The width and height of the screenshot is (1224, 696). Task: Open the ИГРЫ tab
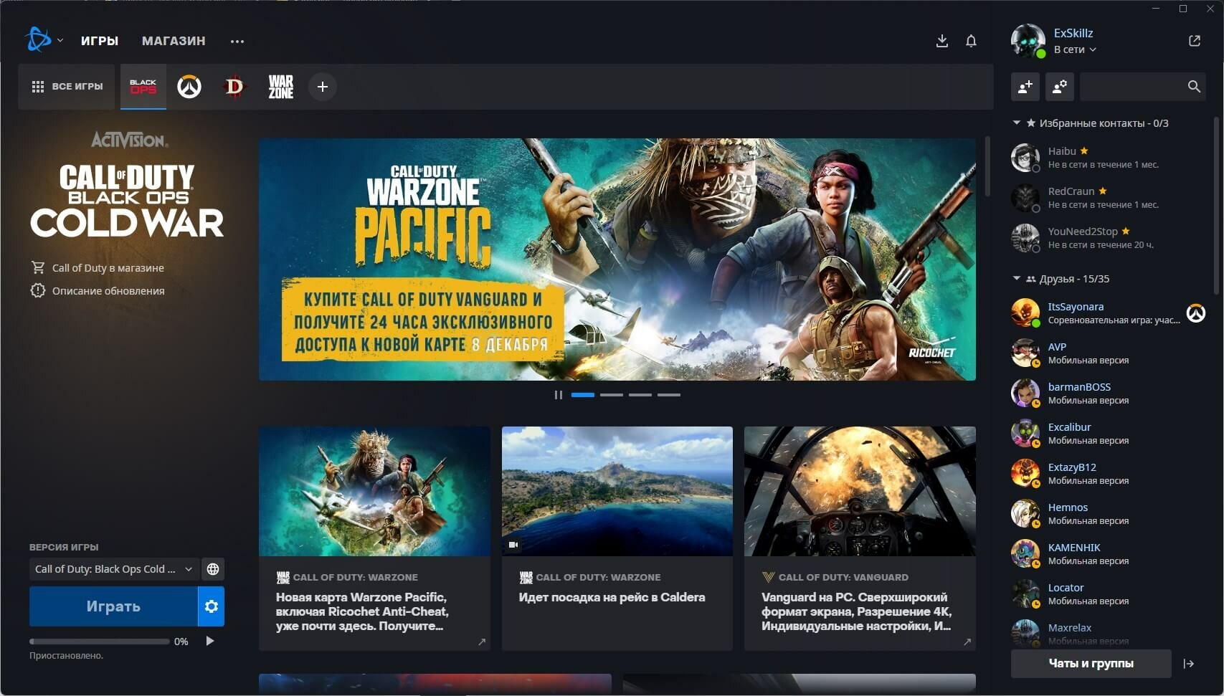(x=100, y=41)
